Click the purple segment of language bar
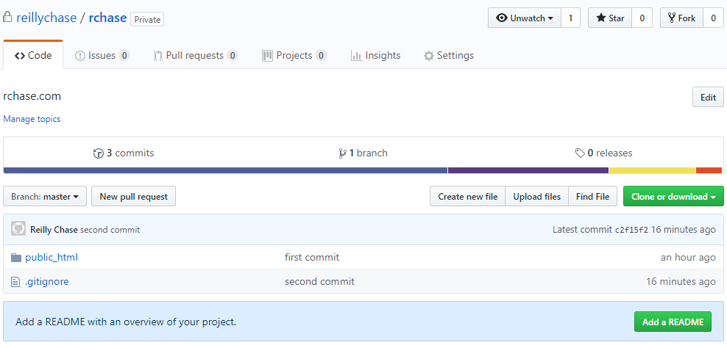This screenshot has width=727, height=348. pos(528,170)
